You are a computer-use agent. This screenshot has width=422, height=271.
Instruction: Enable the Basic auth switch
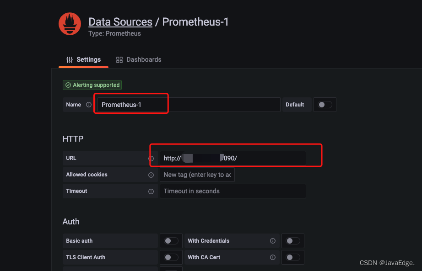click(171, 241)
